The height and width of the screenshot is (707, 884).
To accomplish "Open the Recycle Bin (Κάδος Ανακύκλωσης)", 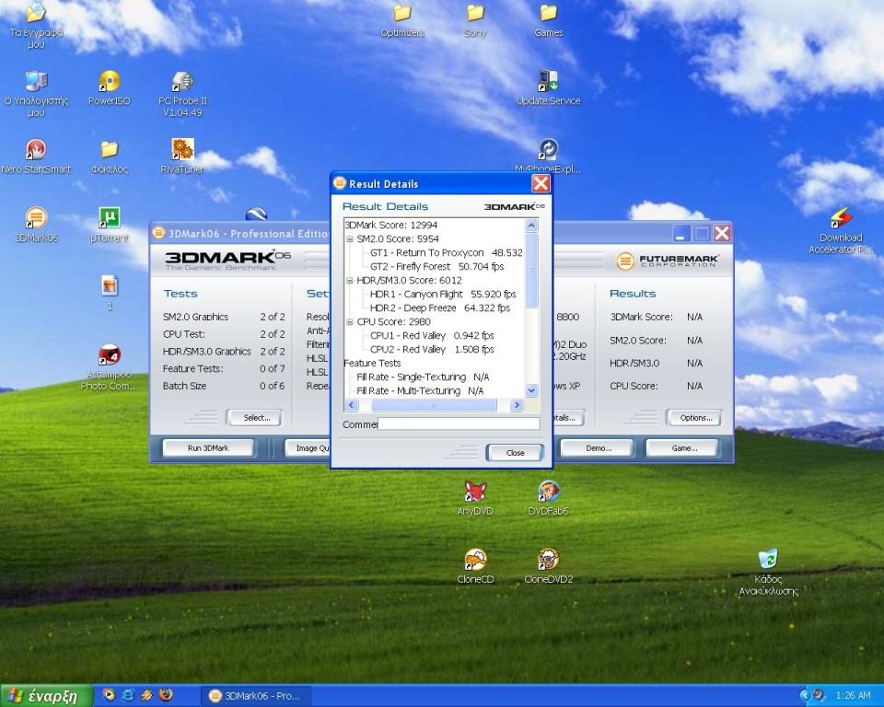I will tap(768, 572).
